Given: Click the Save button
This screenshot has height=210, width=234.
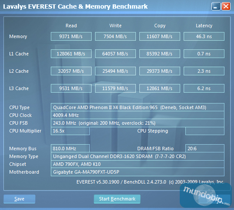Looking at the screenshot, I should click(20, 199).
